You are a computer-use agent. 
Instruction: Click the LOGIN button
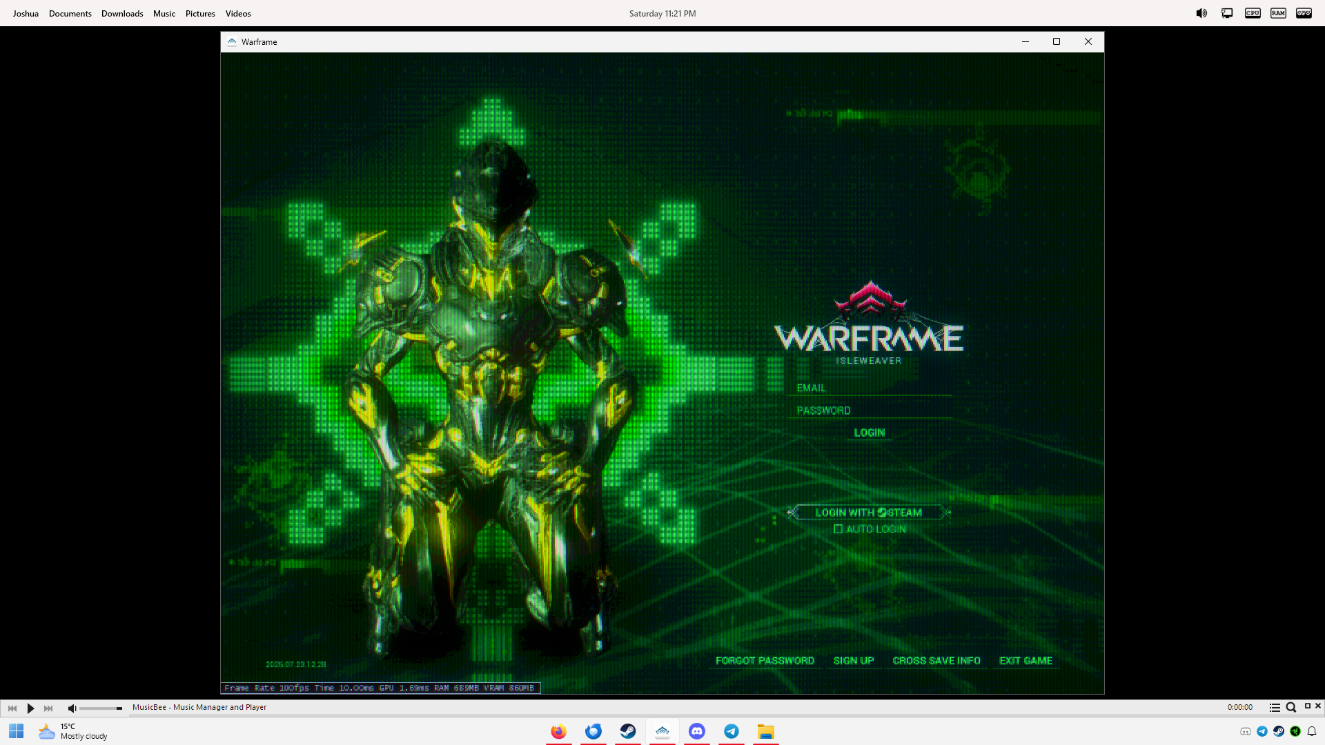(x=869, y=433)
